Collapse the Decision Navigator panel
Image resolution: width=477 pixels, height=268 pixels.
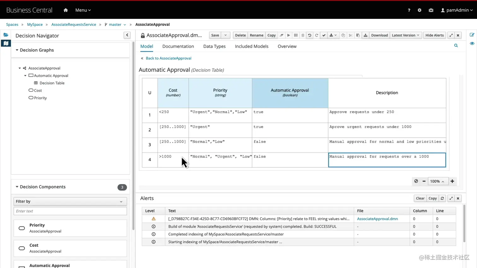[127, 35]
